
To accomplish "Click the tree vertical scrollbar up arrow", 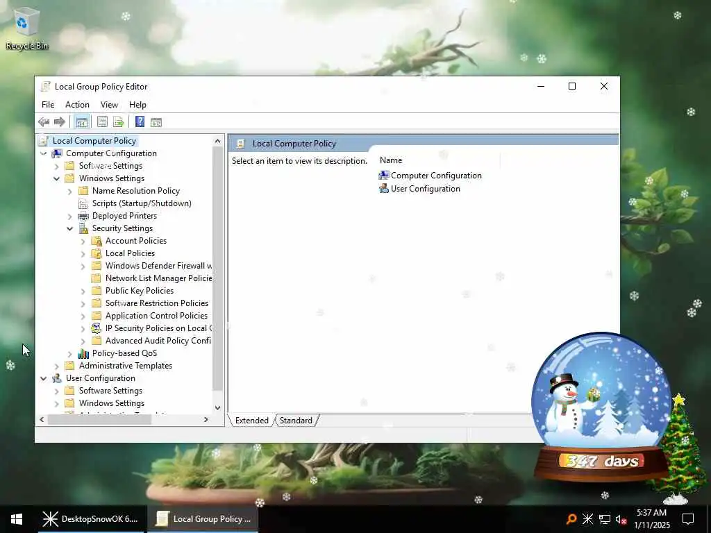I will [217, 141].
